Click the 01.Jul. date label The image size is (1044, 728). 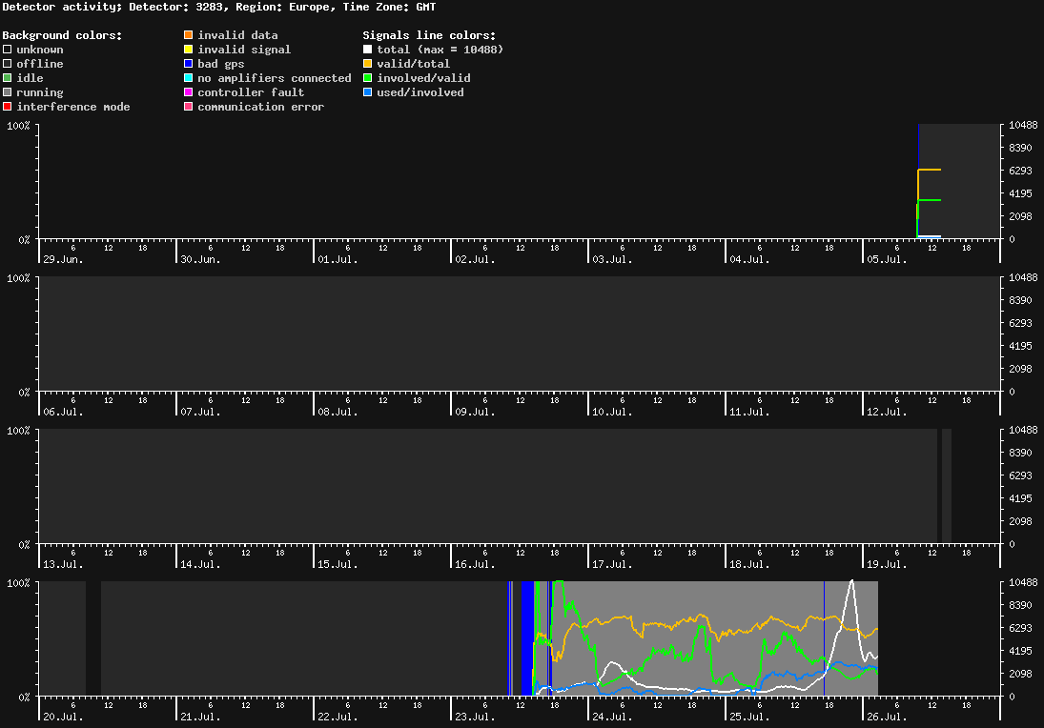pyautogui.click(x=338, y=259)
